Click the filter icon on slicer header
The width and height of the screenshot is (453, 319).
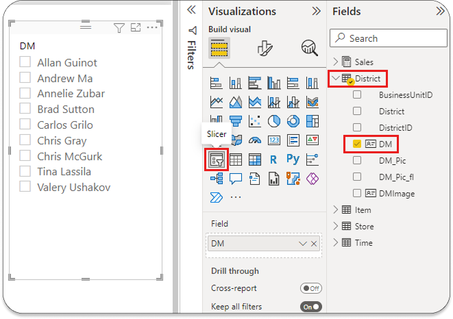tap(119, 27)
